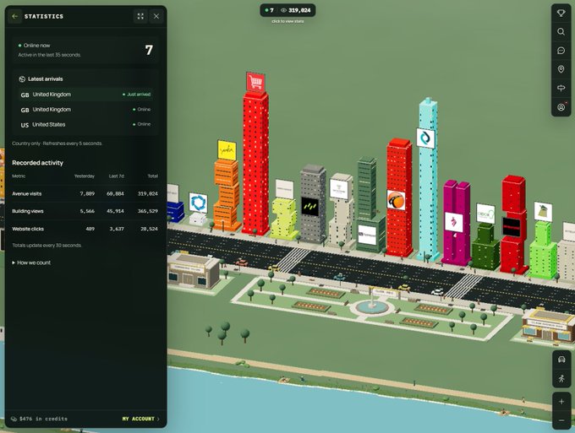Click the Latest arrivals globe icon
The height and width of the screenshot is (433, 575).
[22, 79]
